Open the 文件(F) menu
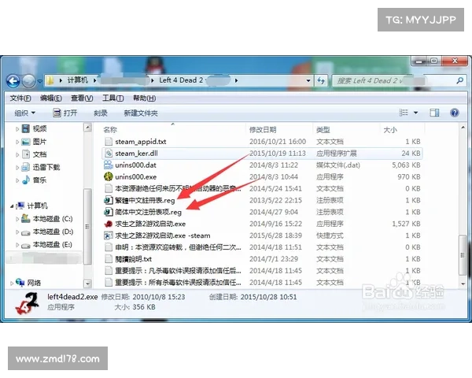This screenshot has width=472, height=378. tap(20, 98)
